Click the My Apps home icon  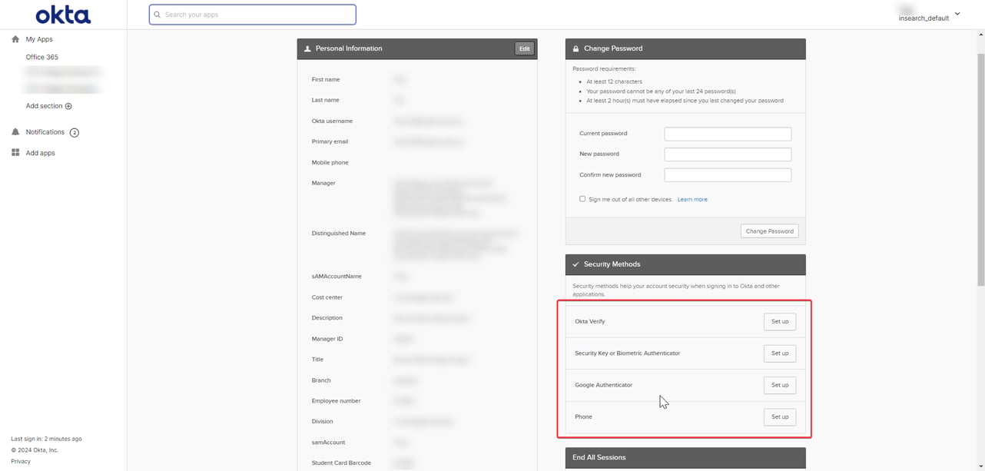[x=15, y=39]
